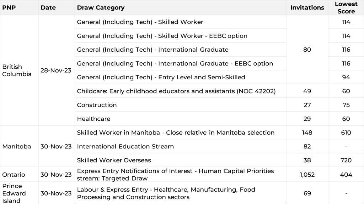Select the 720 lowest score cell
The image size is (364, 204).
pyautogui.click(x=346, y=160)
